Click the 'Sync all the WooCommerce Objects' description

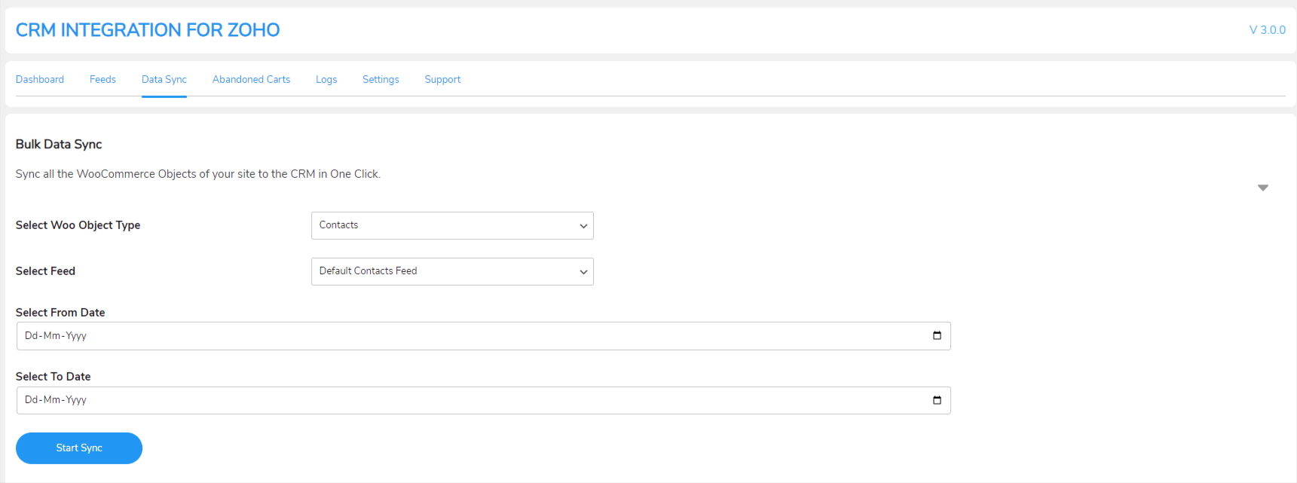pos(198,174)
